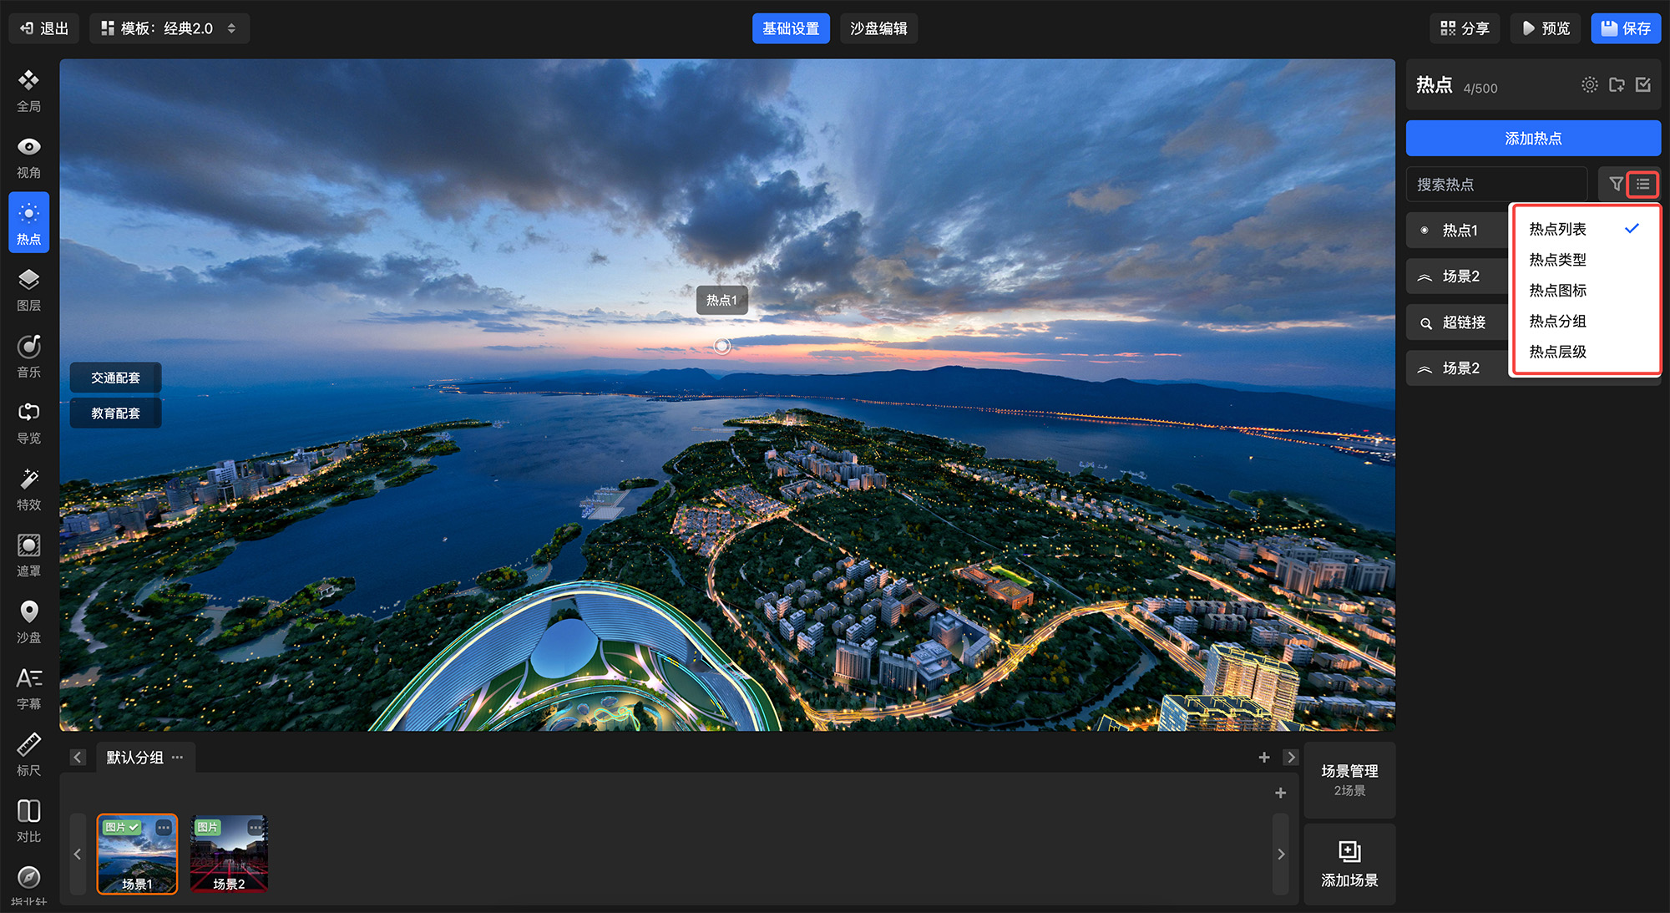Click the 保存 save button
This screenshot has height=913, width=1670.
(x=1625, y=28)
